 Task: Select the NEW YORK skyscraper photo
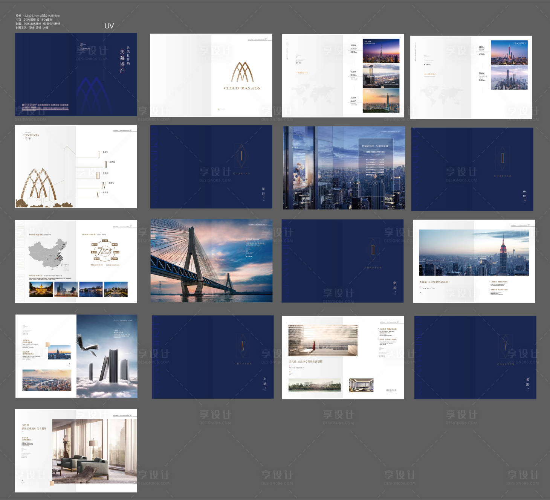(381, 76)
